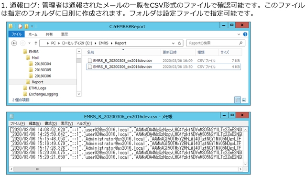
Task: Open the 共有 ribbon tab
Action: [x=49, y=34]
